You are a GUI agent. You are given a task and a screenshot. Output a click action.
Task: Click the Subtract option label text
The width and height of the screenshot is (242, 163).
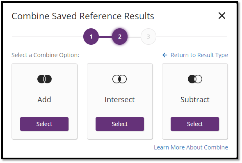(195, 100)
